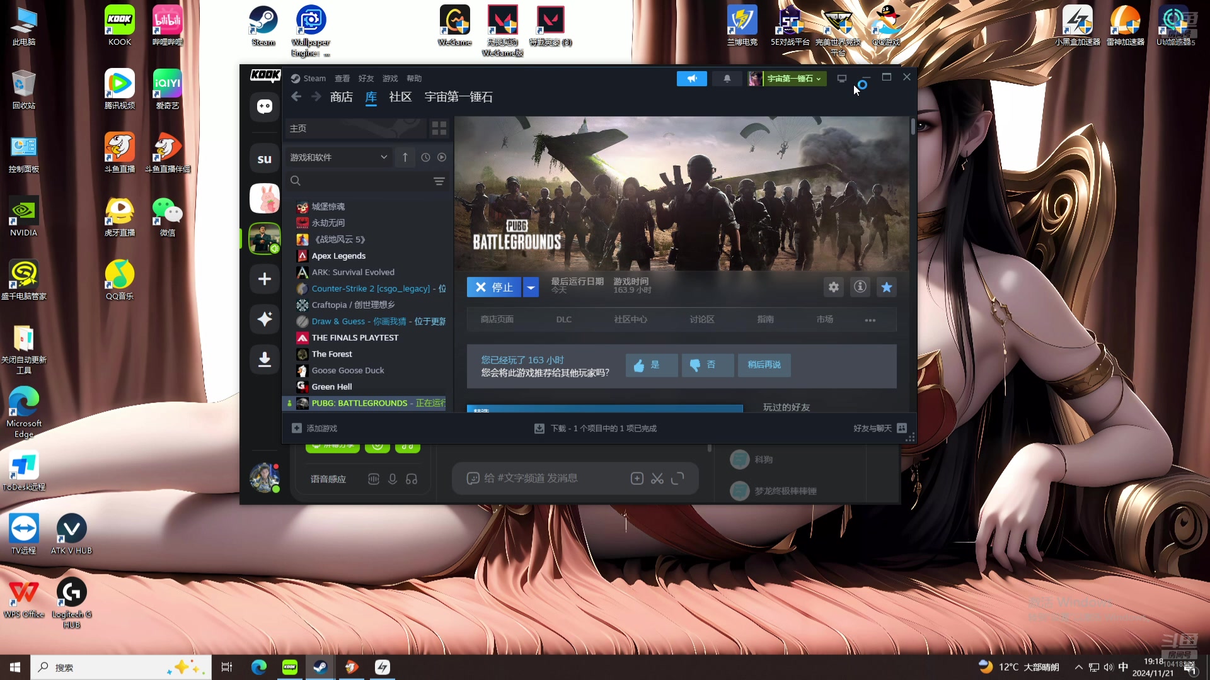Click the add attachment icon in KOOK chat
The image size is (1210, 680).
pos(637,479)
